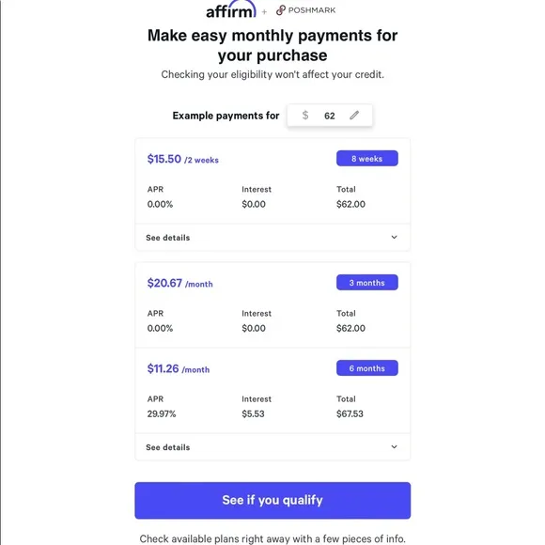Click the dollar sign in amount box
The image size is (545, 545).
[x=305, y=115]
